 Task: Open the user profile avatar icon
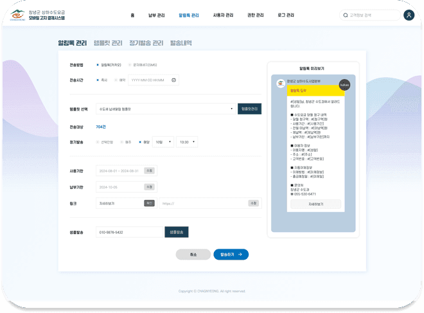(409, 15)
